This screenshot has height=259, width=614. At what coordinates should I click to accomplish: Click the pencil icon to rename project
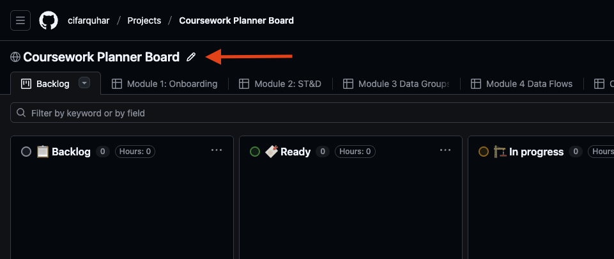[190, 57]
